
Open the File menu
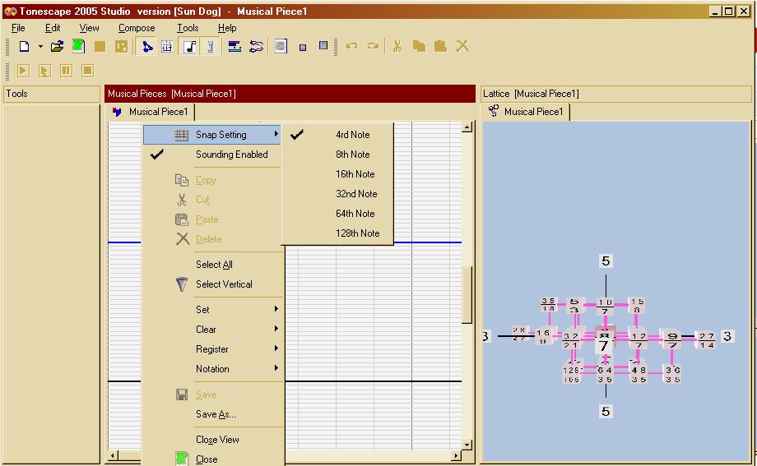point(18,28)
